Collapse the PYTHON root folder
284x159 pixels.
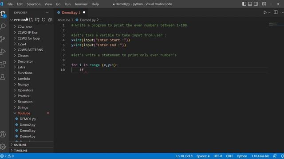click(x=18, y=20)
